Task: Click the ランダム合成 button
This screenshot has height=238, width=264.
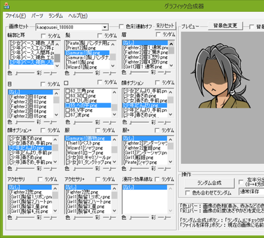Action: point(209,183)
